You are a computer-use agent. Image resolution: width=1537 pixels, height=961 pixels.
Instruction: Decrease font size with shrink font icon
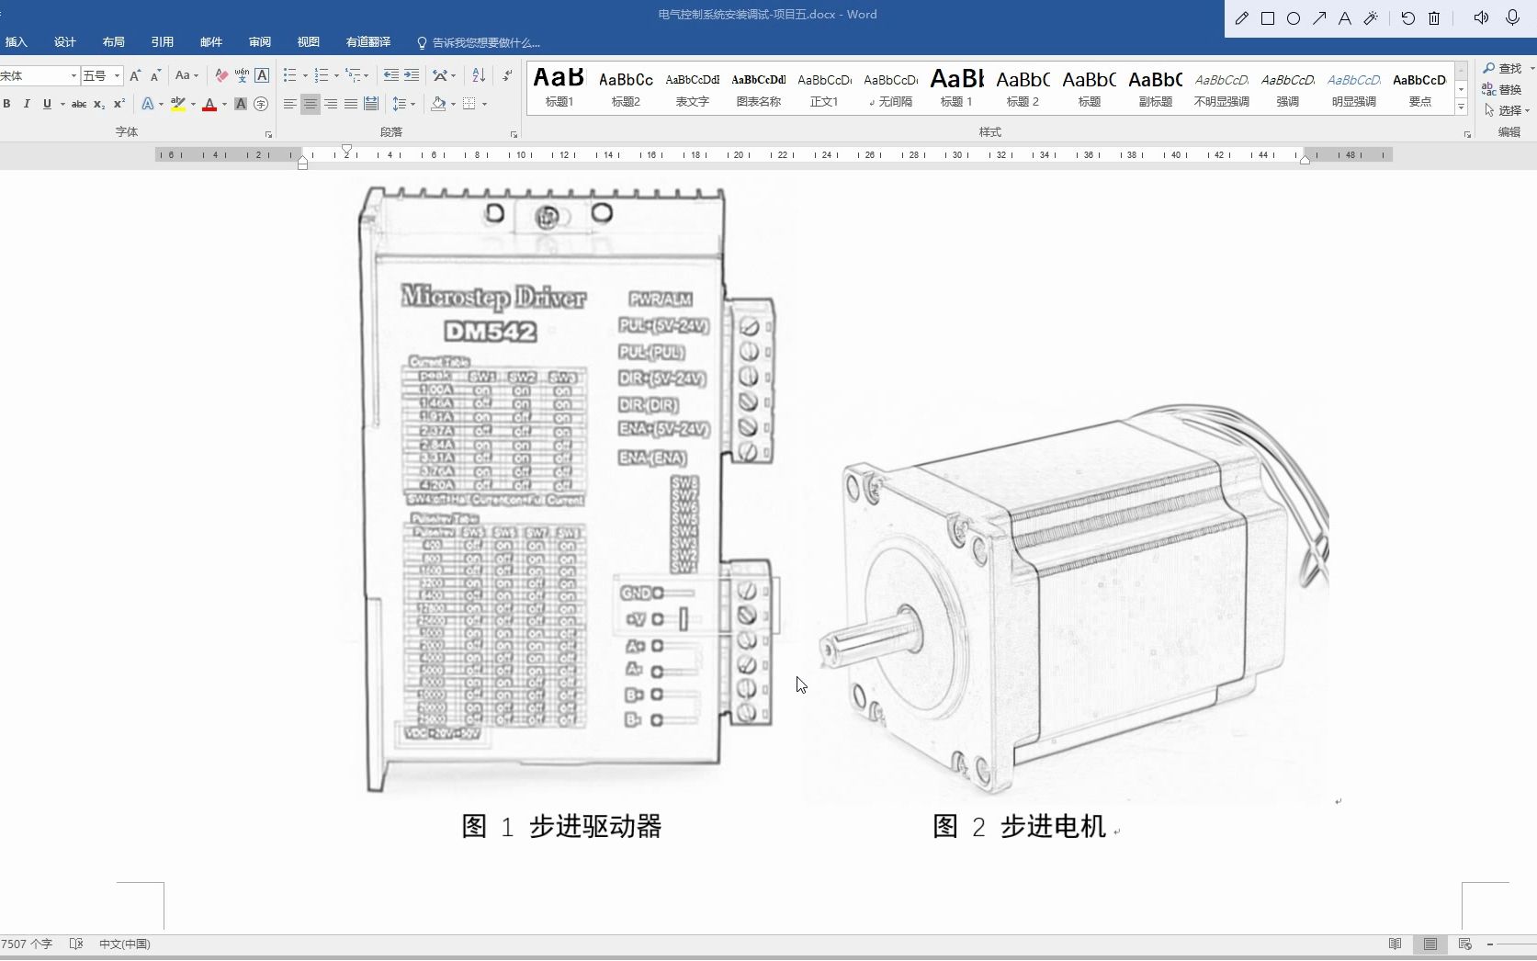155,75
